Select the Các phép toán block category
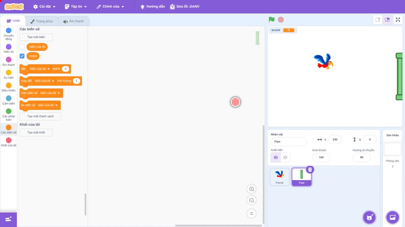405x227 pixels. (x=8, y=115)
